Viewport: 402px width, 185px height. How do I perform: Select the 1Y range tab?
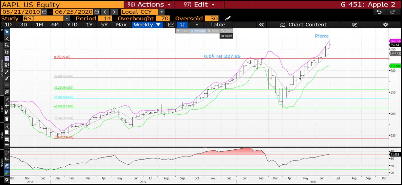pos(89,25)
